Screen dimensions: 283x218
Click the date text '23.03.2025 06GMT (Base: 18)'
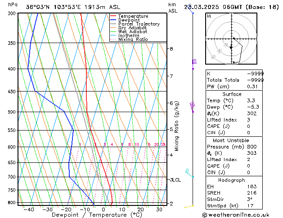coord(231,7)
